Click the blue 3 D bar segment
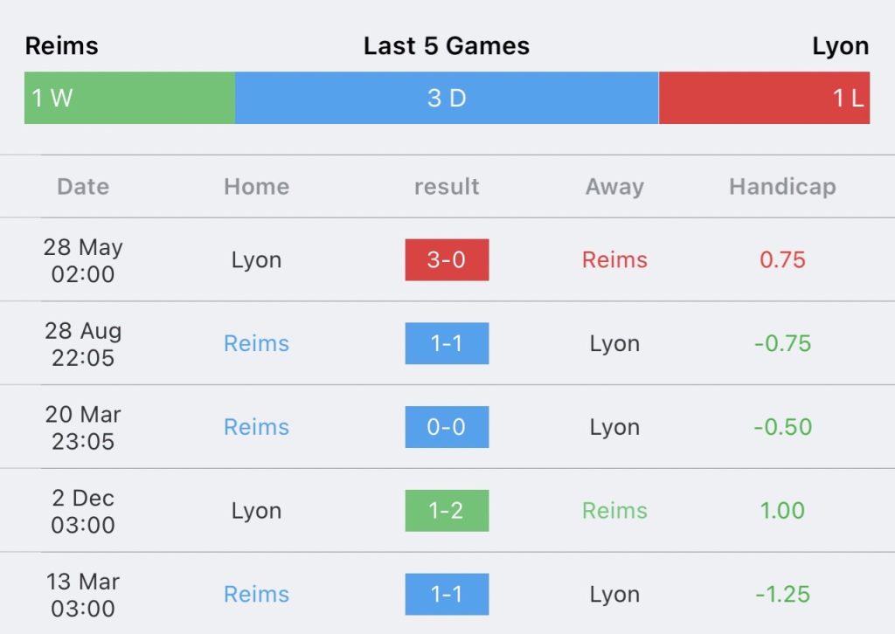This screenshot has height=634, width=895. click(x=447, y=98)
